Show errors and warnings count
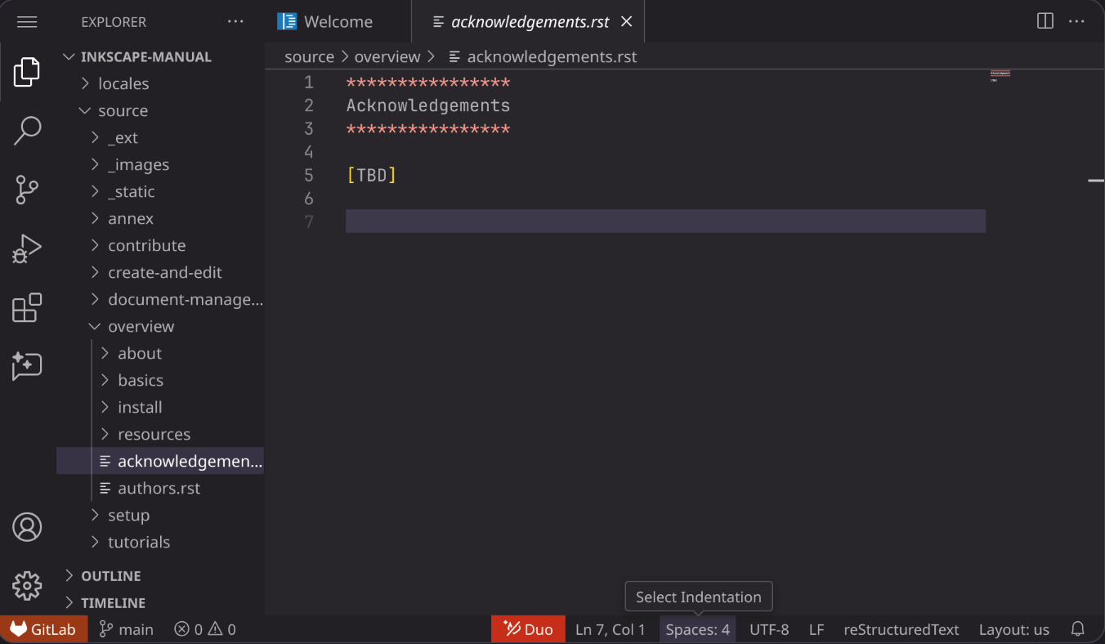 (x=204, y=629)
